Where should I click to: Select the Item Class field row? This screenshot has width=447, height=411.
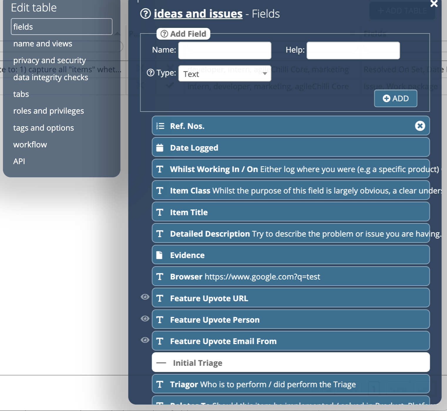point(291,190)
